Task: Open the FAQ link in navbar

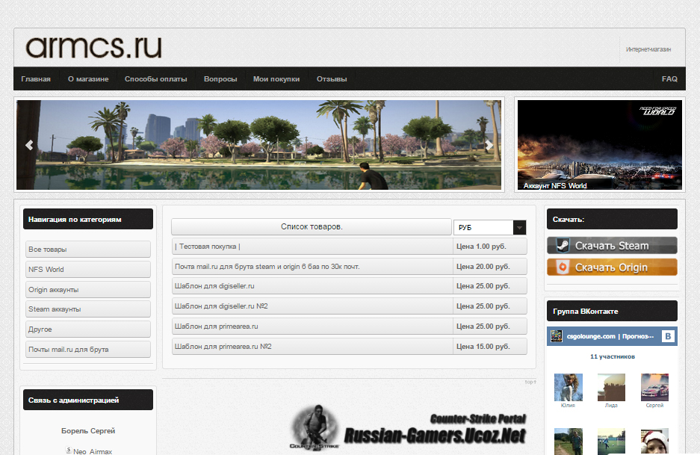Action: pos(669,79)
